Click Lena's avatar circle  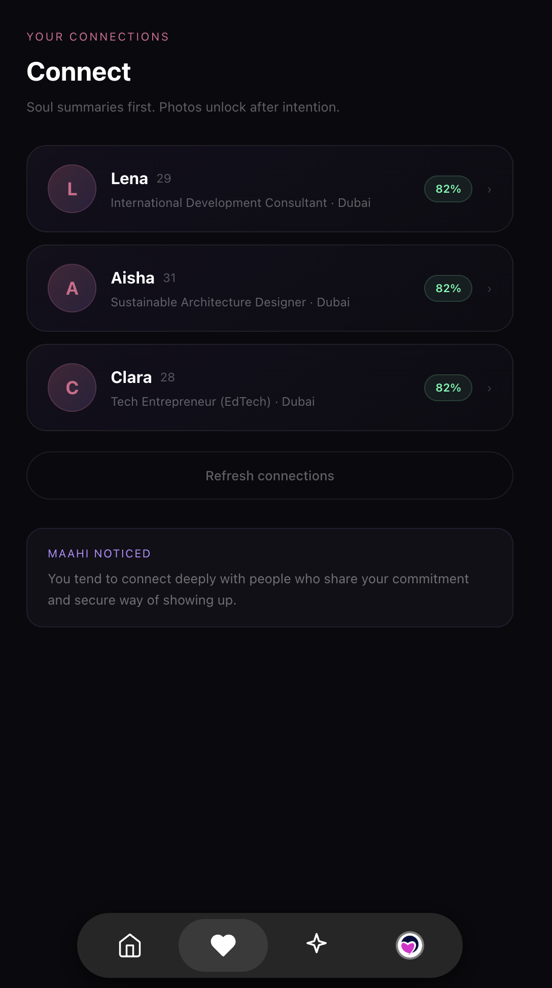click(72, 189)
